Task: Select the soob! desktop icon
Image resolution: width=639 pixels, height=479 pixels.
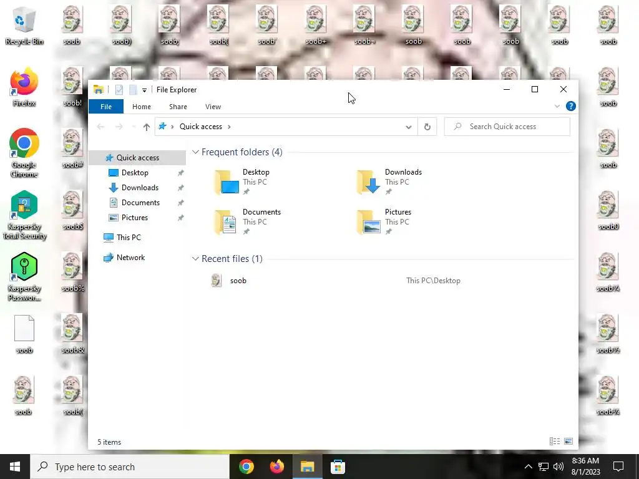Action: point(72,87)
